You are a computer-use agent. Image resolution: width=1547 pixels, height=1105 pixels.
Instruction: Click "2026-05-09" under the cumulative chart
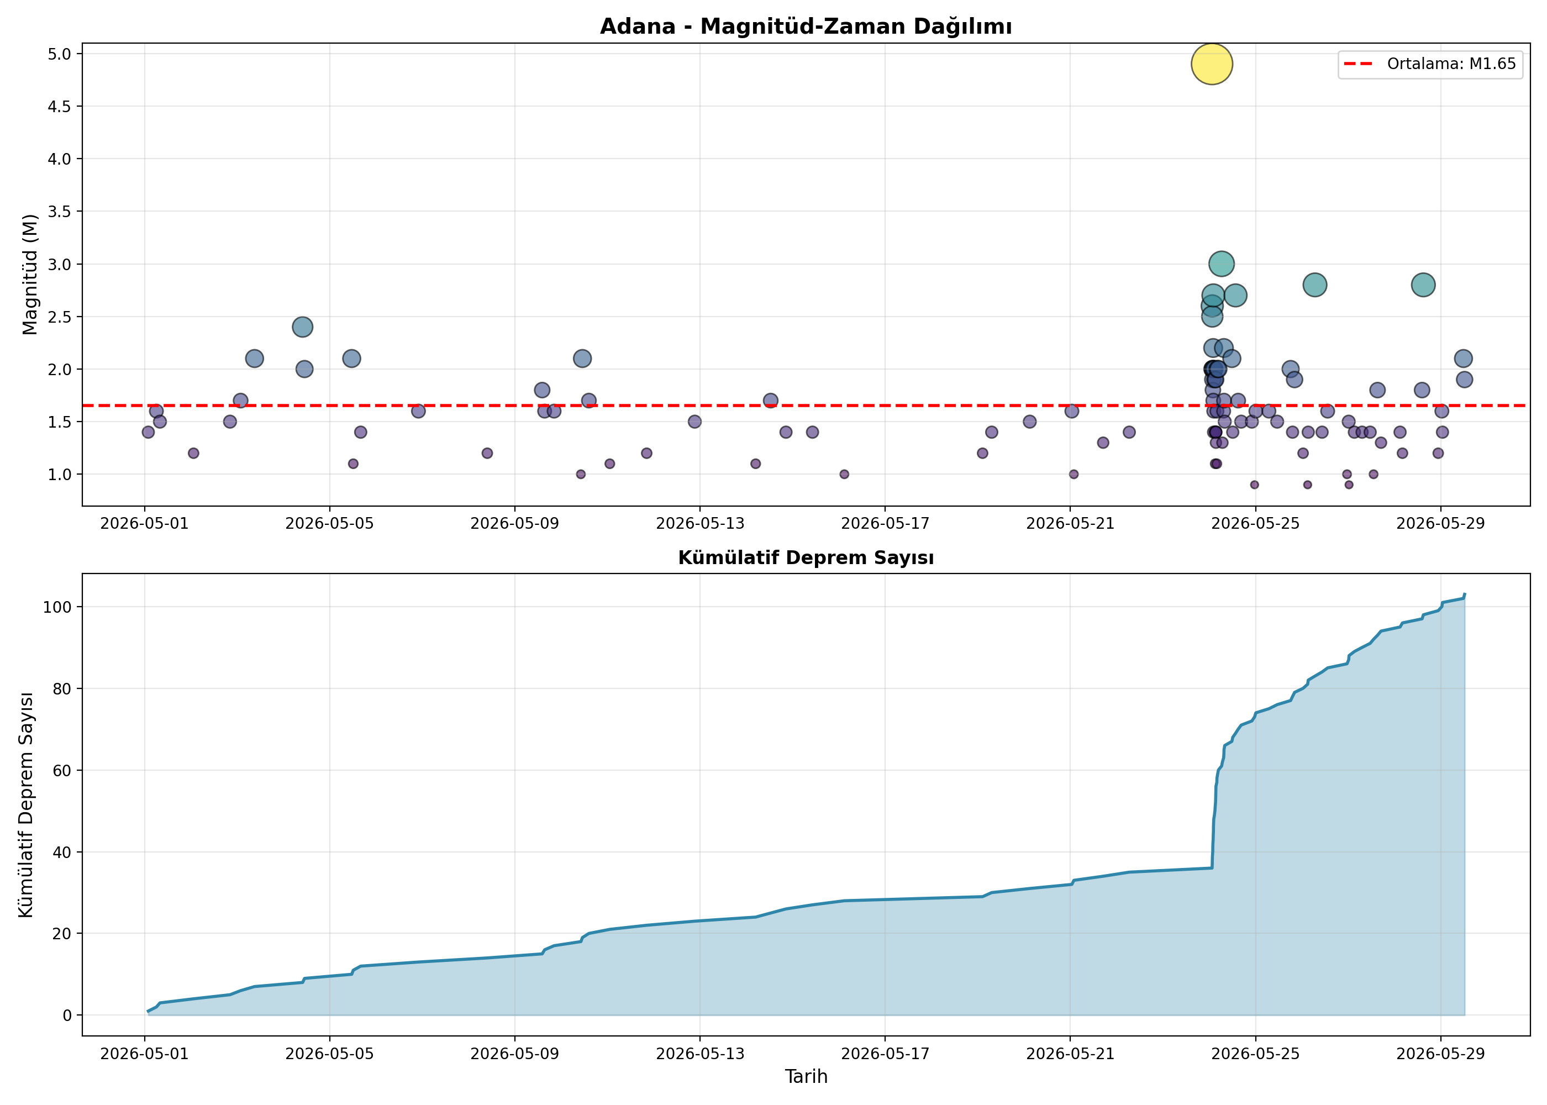[x=514, y=1054]
